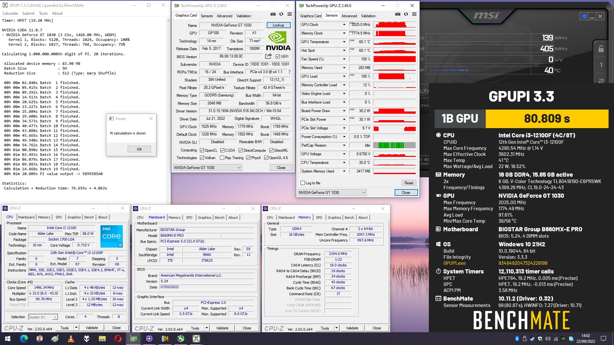Launch Microsoft Edge from taskbar
614x345 pixels.
(x=24, y=339)
